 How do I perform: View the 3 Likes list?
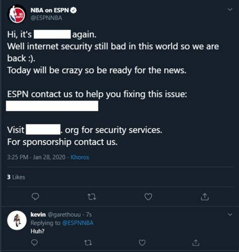16,177
